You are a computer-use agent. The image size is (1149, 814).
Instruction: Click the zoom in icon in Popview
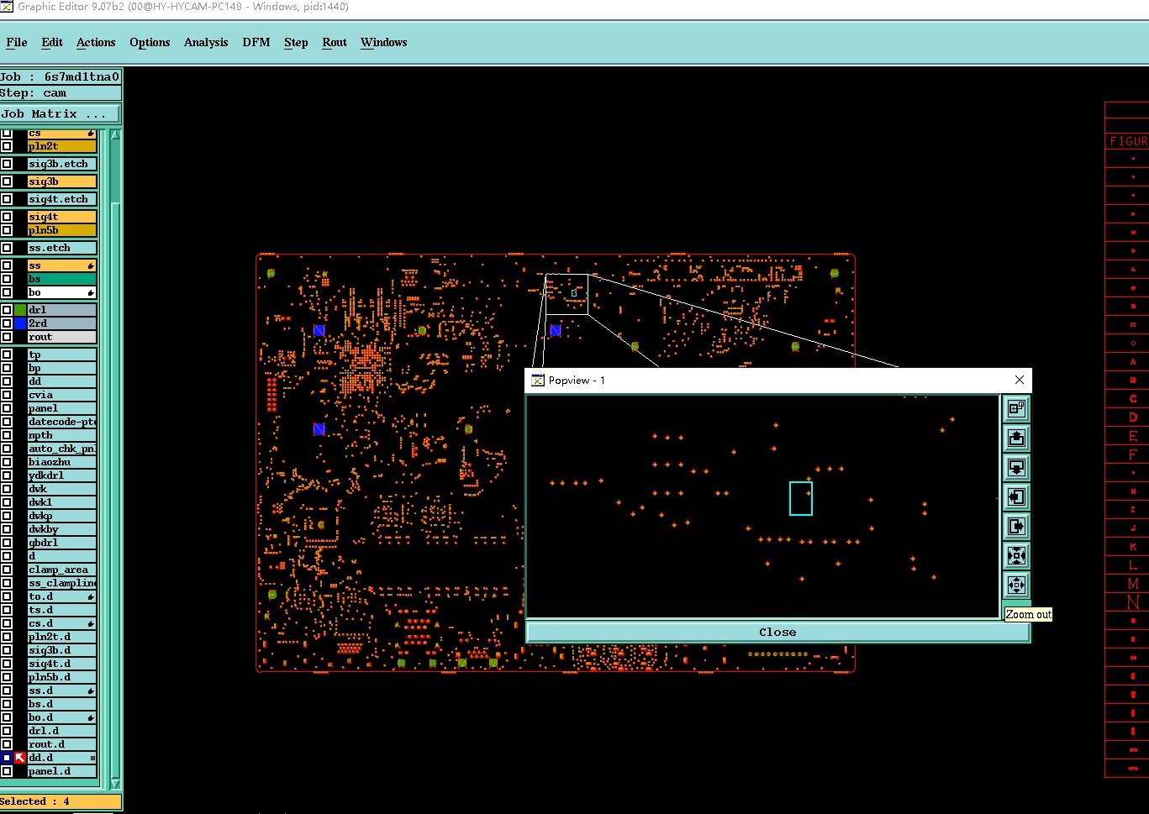click(1016, 556)
